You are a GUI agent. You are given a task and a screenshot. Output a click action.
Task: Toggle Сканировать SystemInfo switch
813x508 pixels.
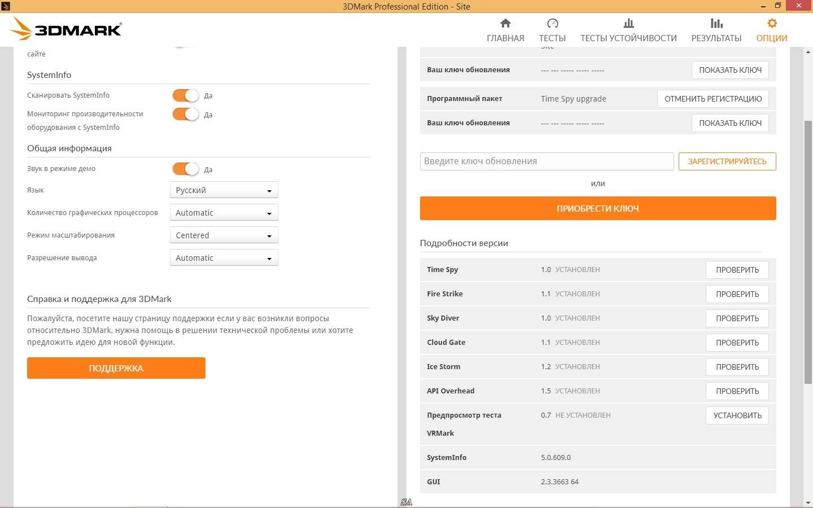pyautogui.click(x=186, y=95)
